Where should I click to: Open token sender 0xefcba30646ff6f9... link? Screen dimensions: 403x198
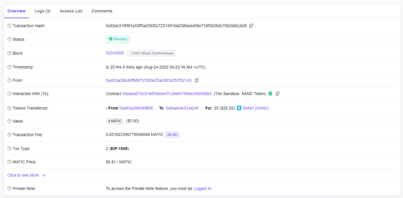(x=138, y=108)
